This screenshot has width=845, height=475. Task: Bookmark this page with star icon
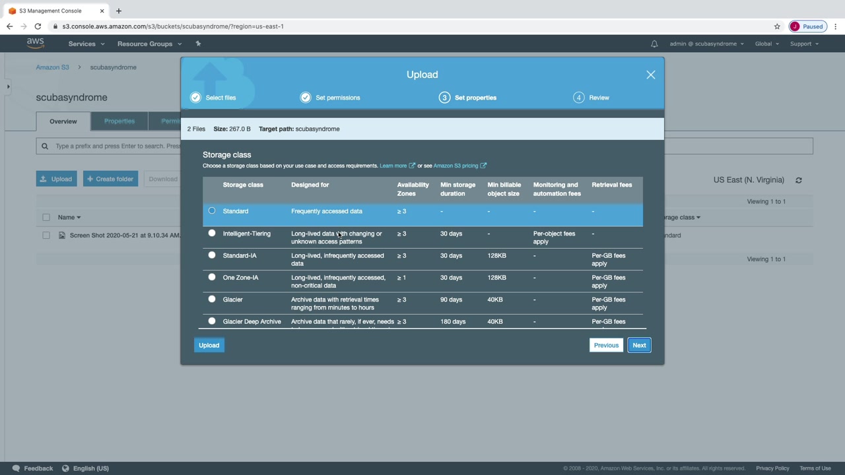click(x=777, y=26)
